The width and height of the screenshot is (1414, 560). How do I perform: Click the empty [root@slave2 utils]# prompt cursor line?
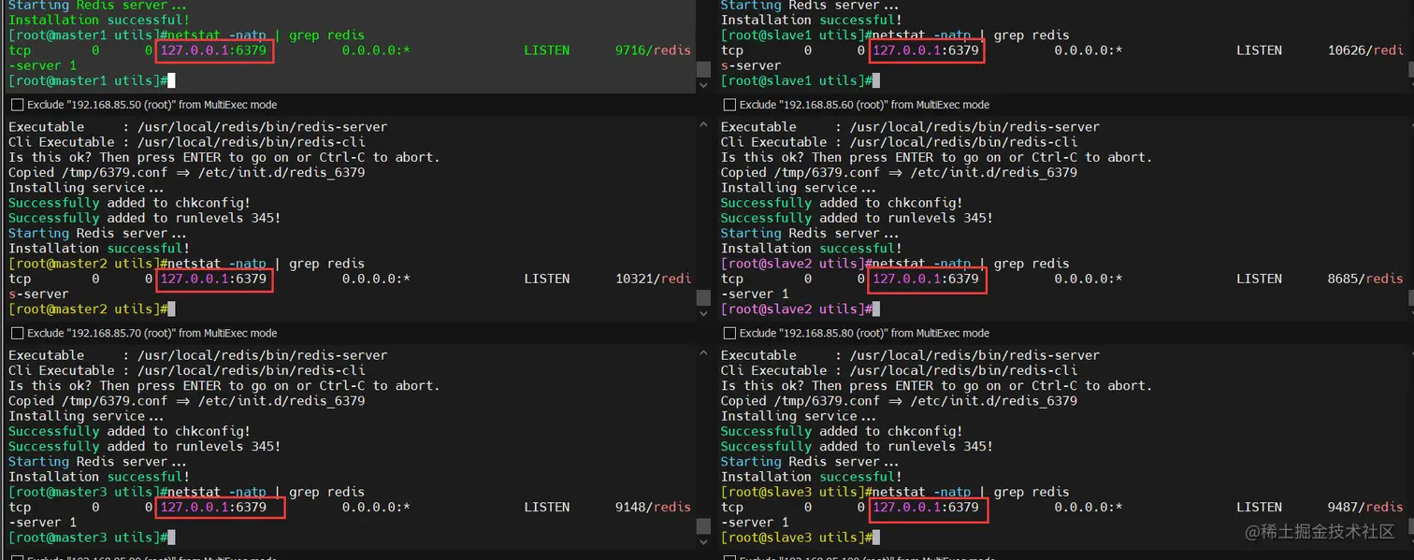[x=801, y=309]
